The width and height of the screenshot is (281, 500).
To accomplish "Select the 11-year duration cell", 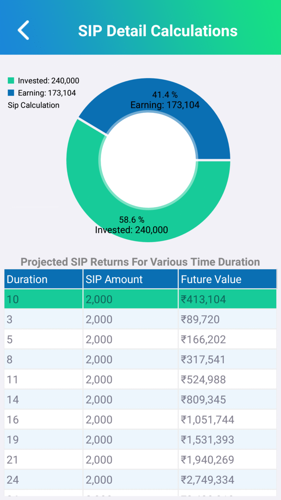I will 44,379.
